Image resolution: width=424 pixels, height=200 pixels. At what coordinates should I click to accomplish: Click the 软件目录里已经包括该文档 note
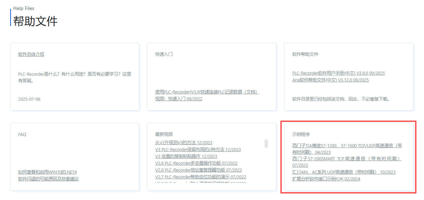pyautogui.click(x=341, y=99)
